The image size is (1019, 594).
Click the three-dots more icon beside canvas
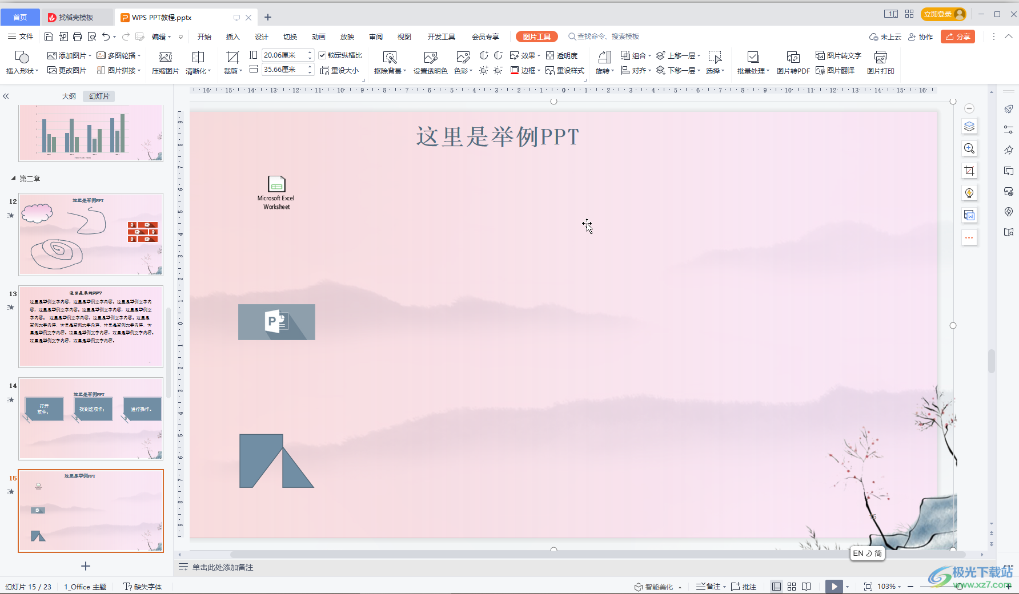point(969,237)
